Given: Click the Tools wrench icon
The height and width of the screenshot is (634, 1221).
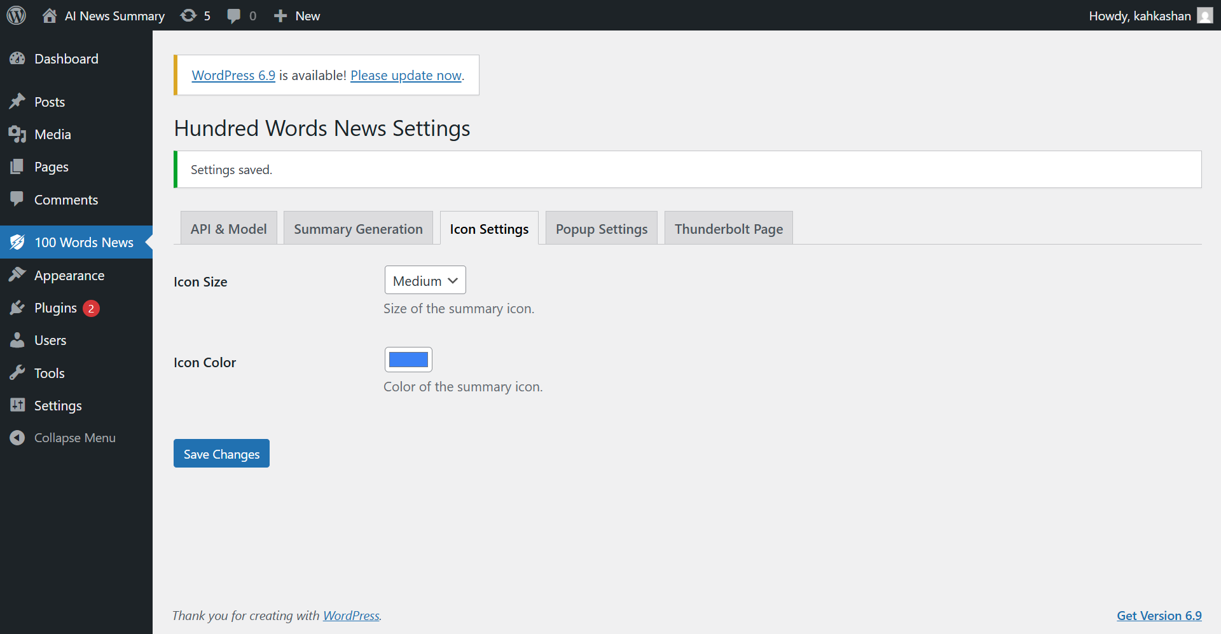Looking at the screenshot, I should point(17,373).
